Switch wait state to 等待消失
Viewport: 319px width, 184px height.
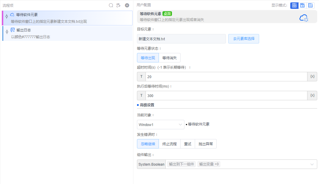[170, 58]
